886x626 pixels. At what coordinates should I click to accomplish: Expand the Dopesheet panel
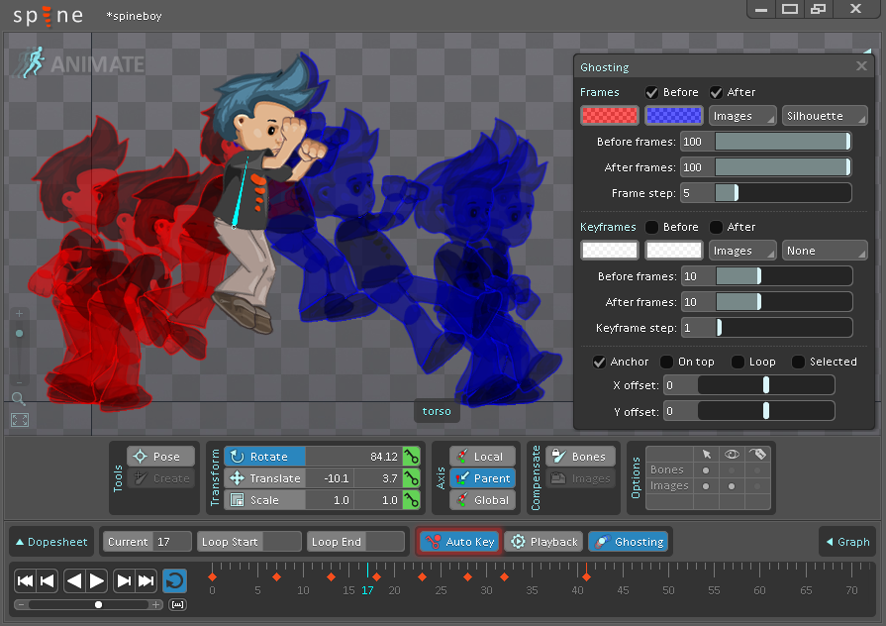coord(51,542)
